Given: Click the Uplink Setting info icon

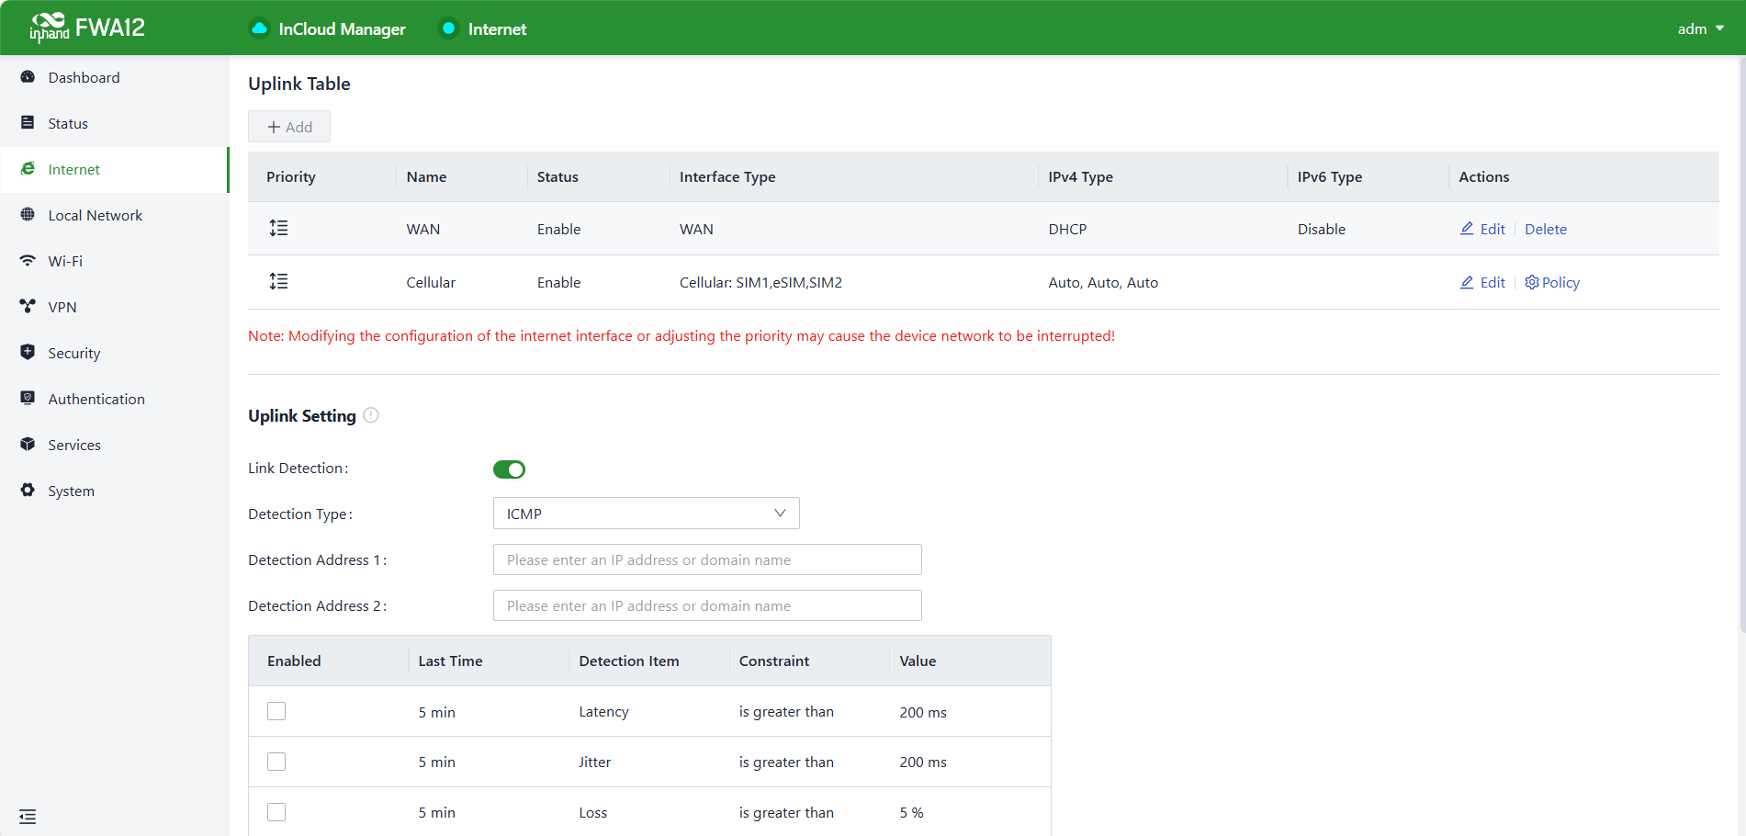Looking at the screenshot, I should click(x=371, y=415).
